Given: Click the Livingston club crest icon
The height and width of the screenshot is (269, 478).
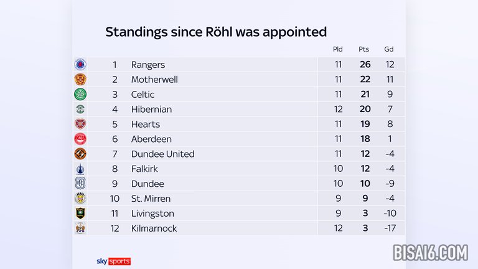Looking at the screenshot, I should 80,214.
